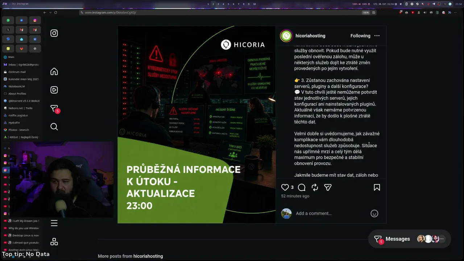Click the instagram.com address bar
This screenshot has width=464, height=261.
[x=228, y=12]
